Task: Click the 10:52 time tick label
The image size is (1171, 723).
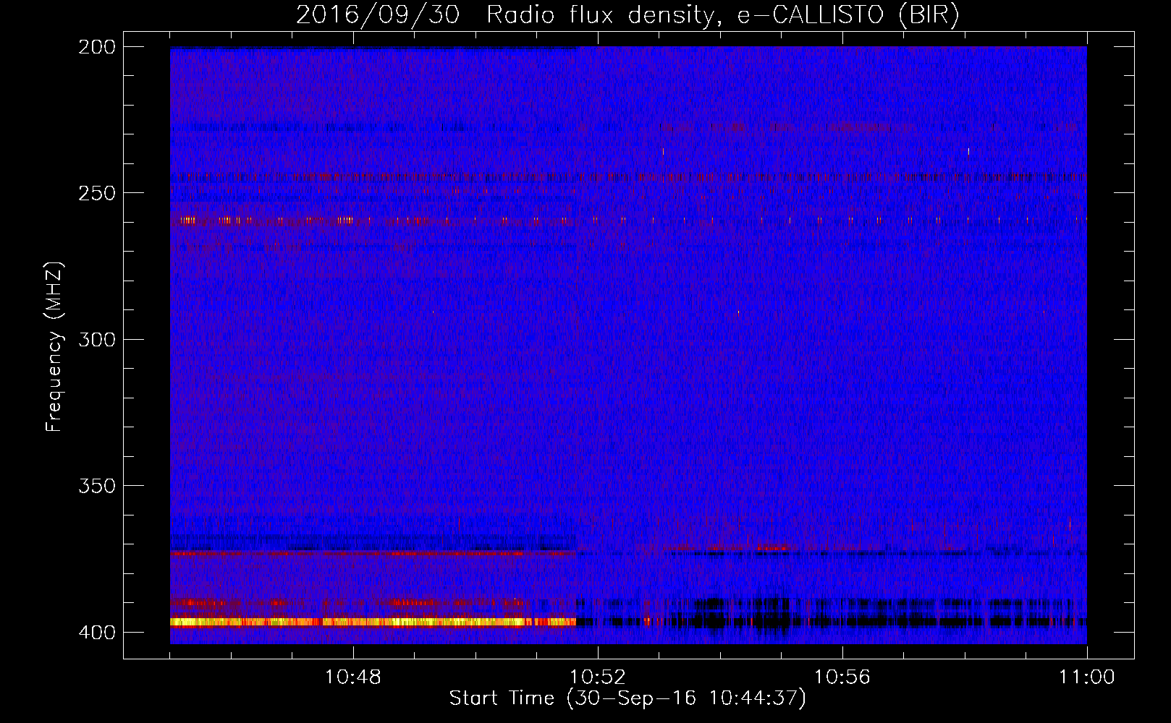Action: [x=598, y=677]
